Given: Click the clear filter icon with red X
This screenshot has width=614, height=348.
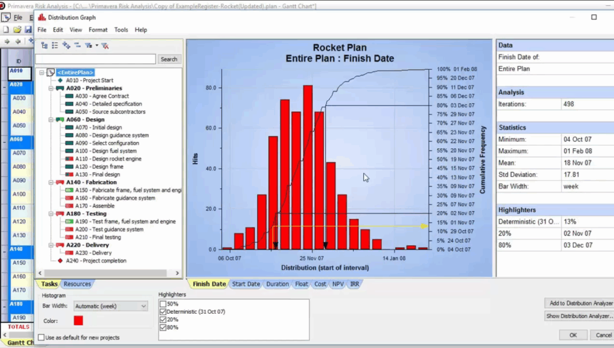Looking at the screenshot, I should pyautogui.click(x=105, y=46).
